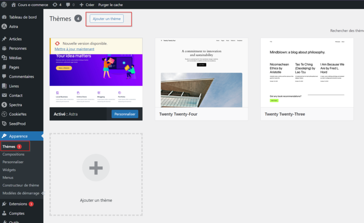Click the Personnes group icon
This screenshot has height=223, width=364.
(x=4, y=49)
